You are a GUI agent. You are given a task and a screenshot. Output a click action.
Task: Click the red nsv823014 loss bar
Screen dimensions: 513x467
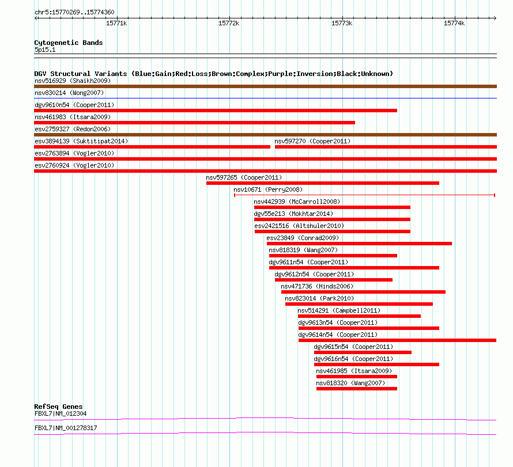coord(359,304)
